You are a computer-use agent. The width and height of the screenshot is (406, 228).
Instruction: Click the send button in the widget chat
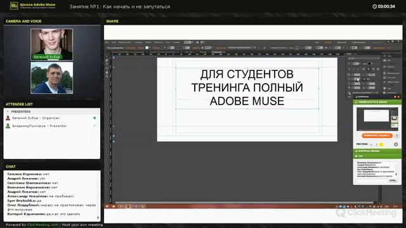393,180
